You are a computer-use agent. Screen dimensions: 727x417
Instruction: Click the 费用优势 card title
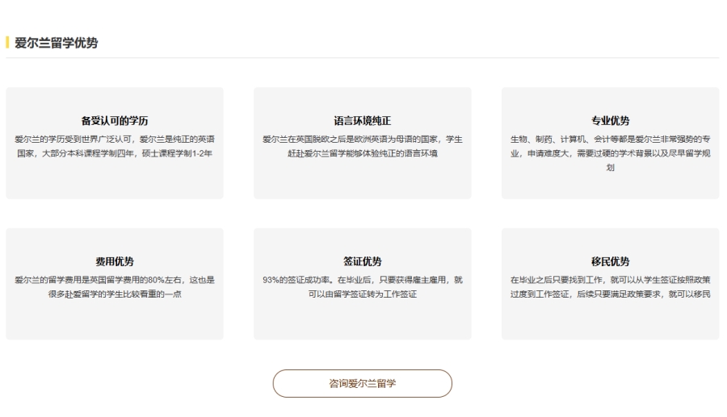pos(114,261)
